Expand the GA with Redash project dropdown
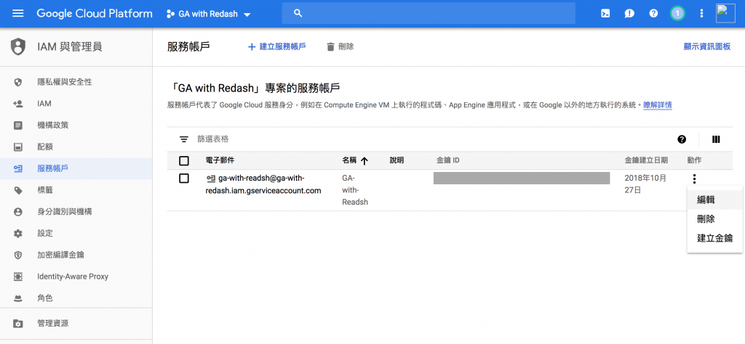The width and height of the screenshot is (745, 344). point(247,15)
